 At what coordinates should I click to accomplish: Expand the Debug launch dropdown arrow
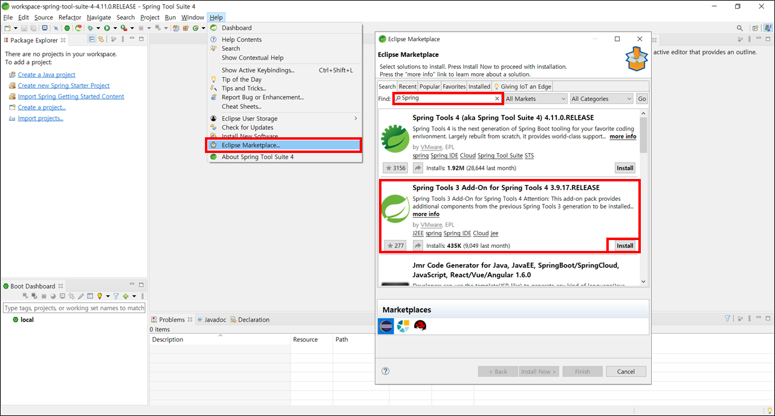[98, 28]
